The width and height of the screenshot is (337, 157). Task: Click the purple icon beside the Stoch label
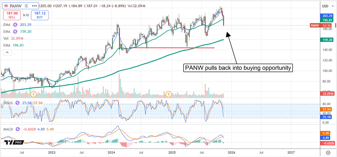point(18,102)
